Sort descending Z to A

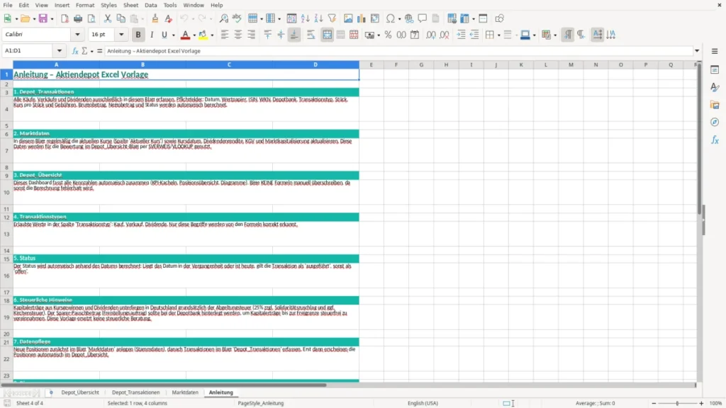pos(318,18)
